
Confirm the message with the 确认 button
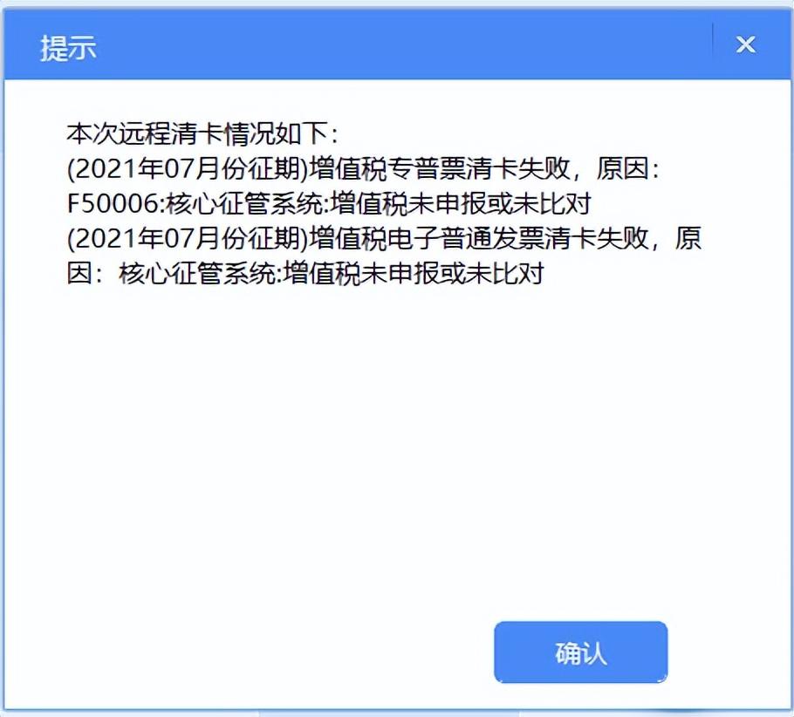(x=581, y=652)
